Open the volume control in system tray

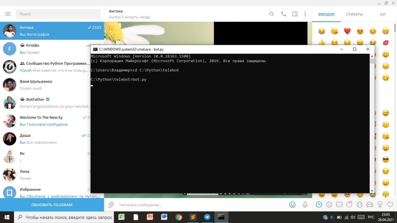(x=353, y=217)
